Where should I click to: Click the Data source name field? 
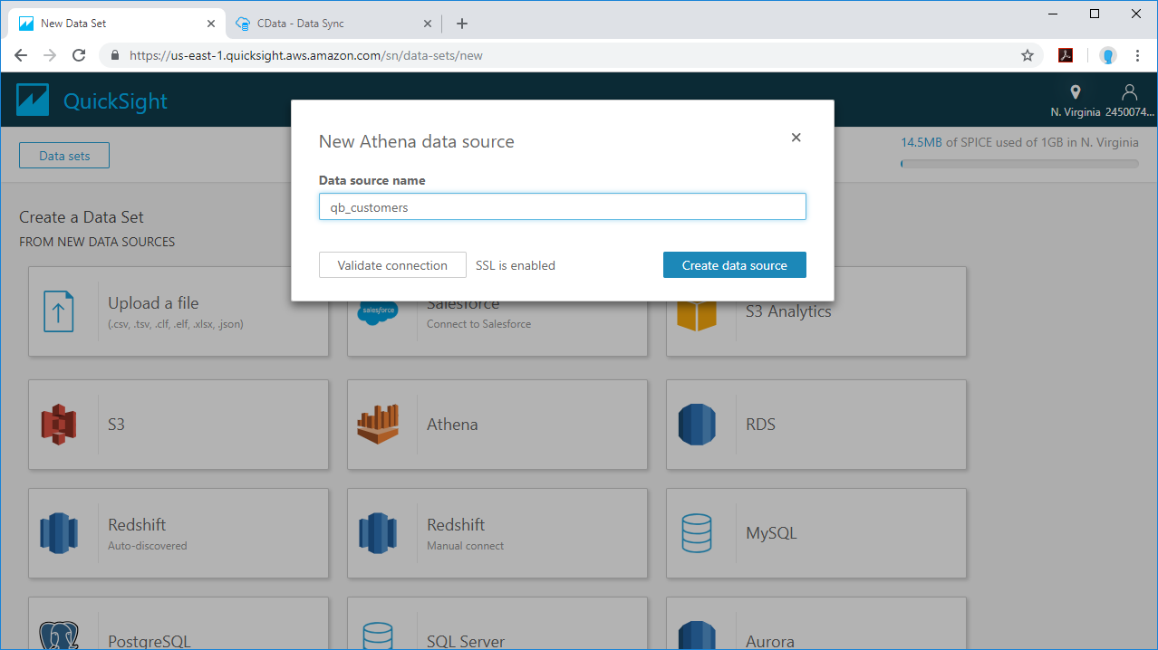562,207
